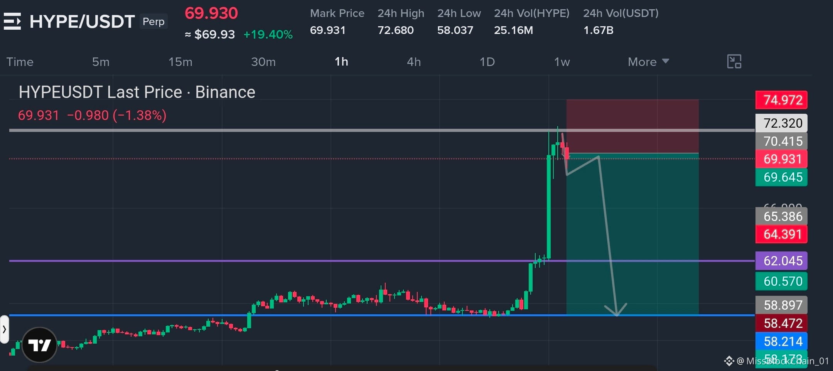Switch to the 1w timeframe
The height and width of the screenshot is (371, 833).
[x=562, y=62]
